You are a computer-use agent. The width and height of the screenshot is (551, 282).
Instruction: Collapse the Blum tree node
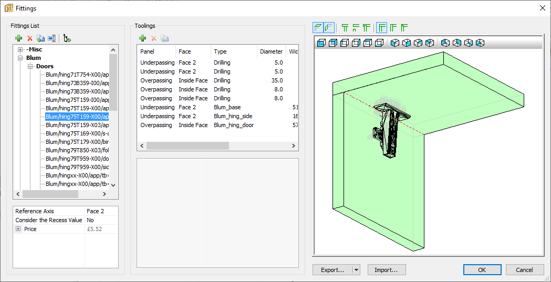tap(20, 58)
